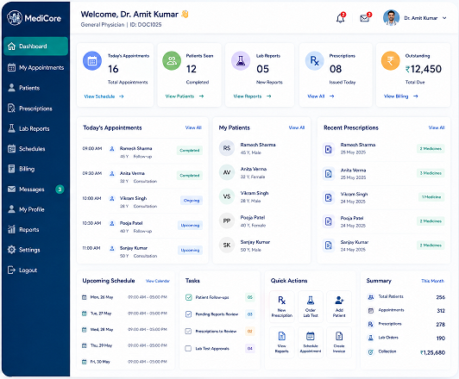Image resolution: width=459 pixels, height=379 pixels.
Task: Open the mail envelope icon in header
Action: [x=365, y=18]
